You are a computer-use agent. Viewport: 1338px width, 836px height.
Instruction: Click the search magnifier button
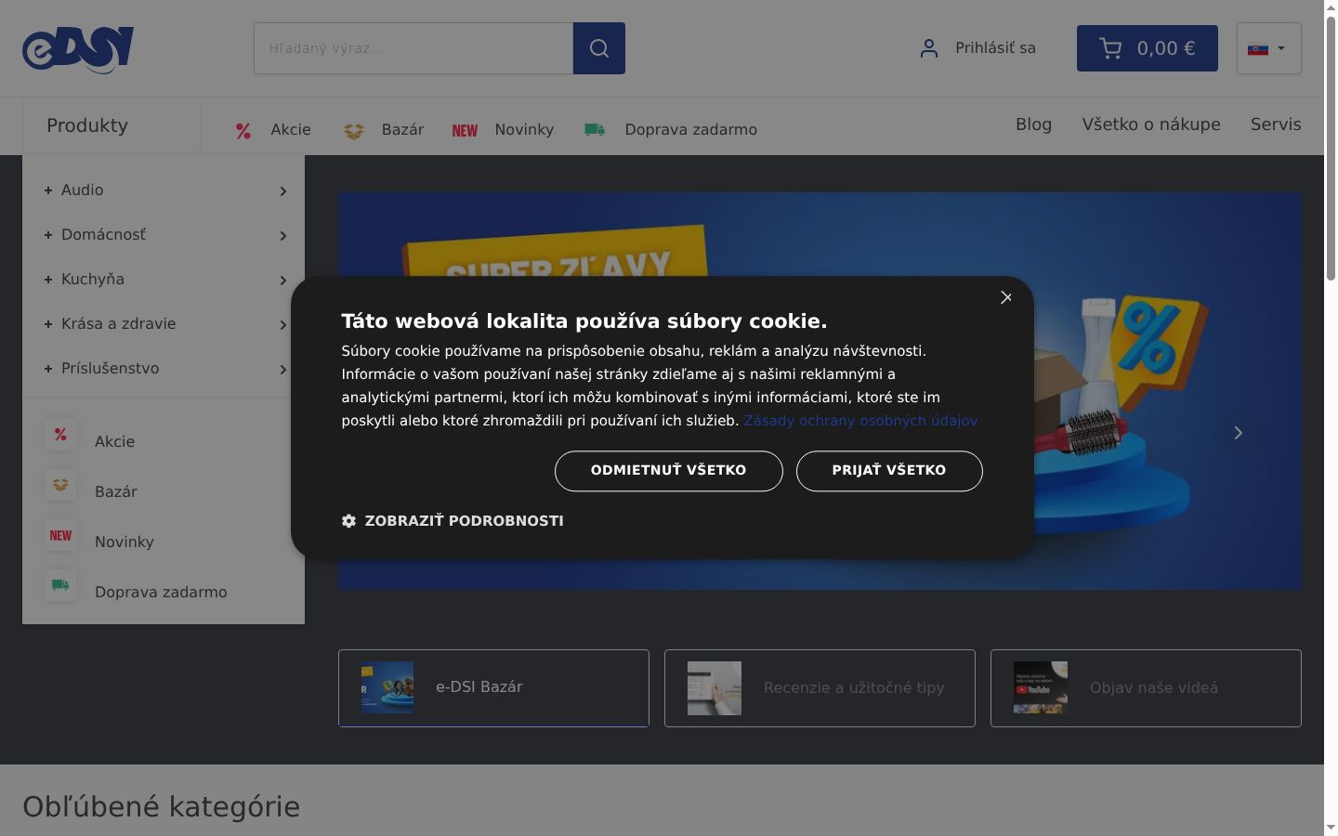pyautogui.click(x=599, y=48)
